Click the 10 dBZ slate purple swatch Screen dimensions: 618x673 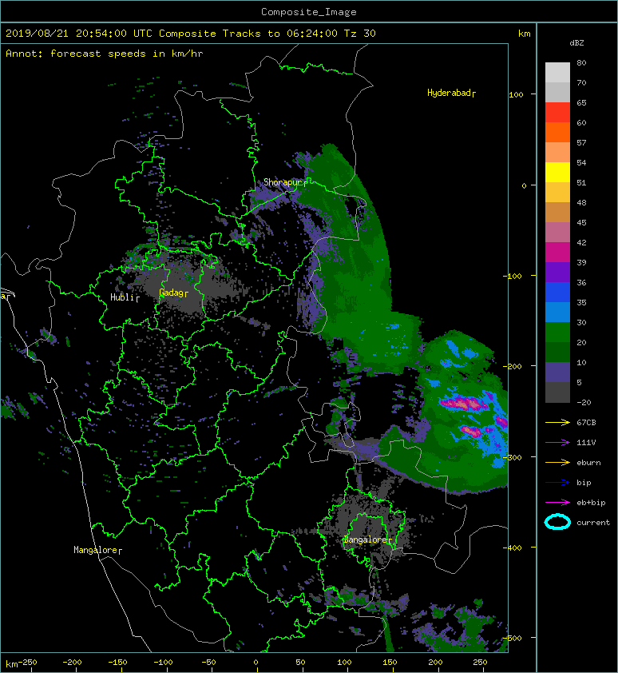[557, 372]
